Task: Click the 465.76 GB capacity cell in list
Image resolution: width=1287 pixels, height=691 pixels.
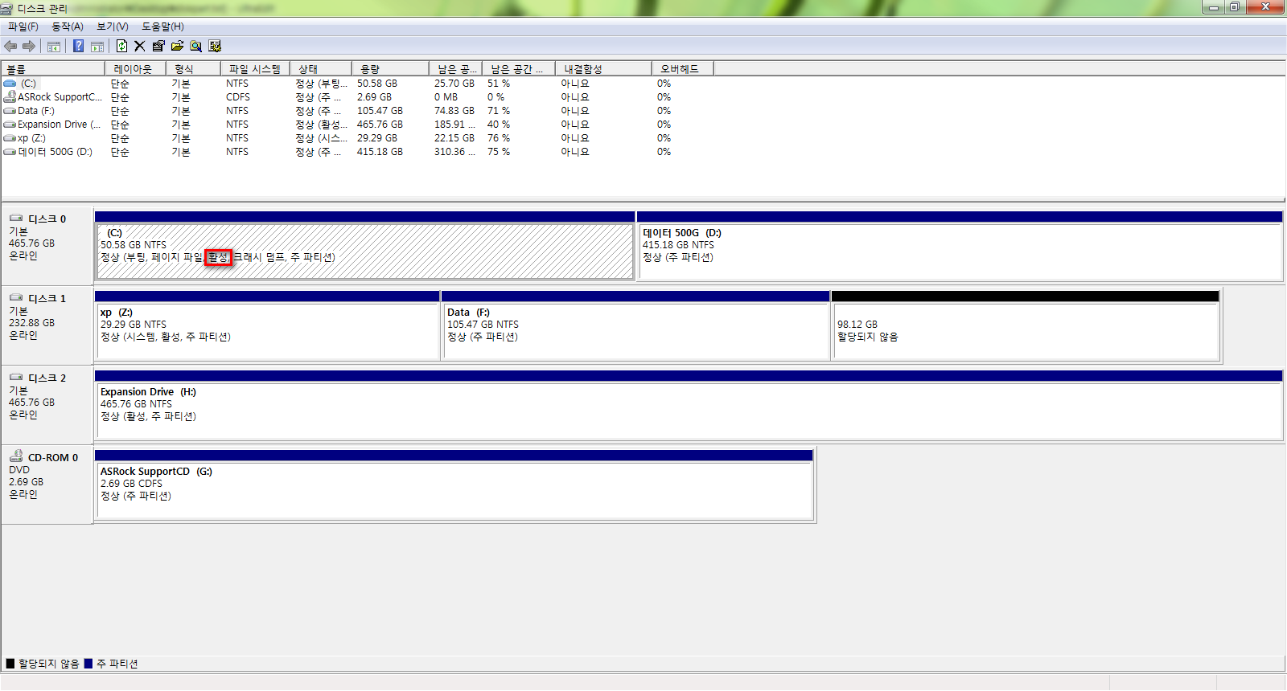Action: (380, 125)
